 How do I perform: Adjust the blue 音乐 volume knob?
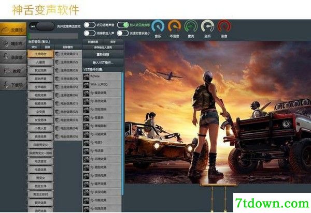158,26
